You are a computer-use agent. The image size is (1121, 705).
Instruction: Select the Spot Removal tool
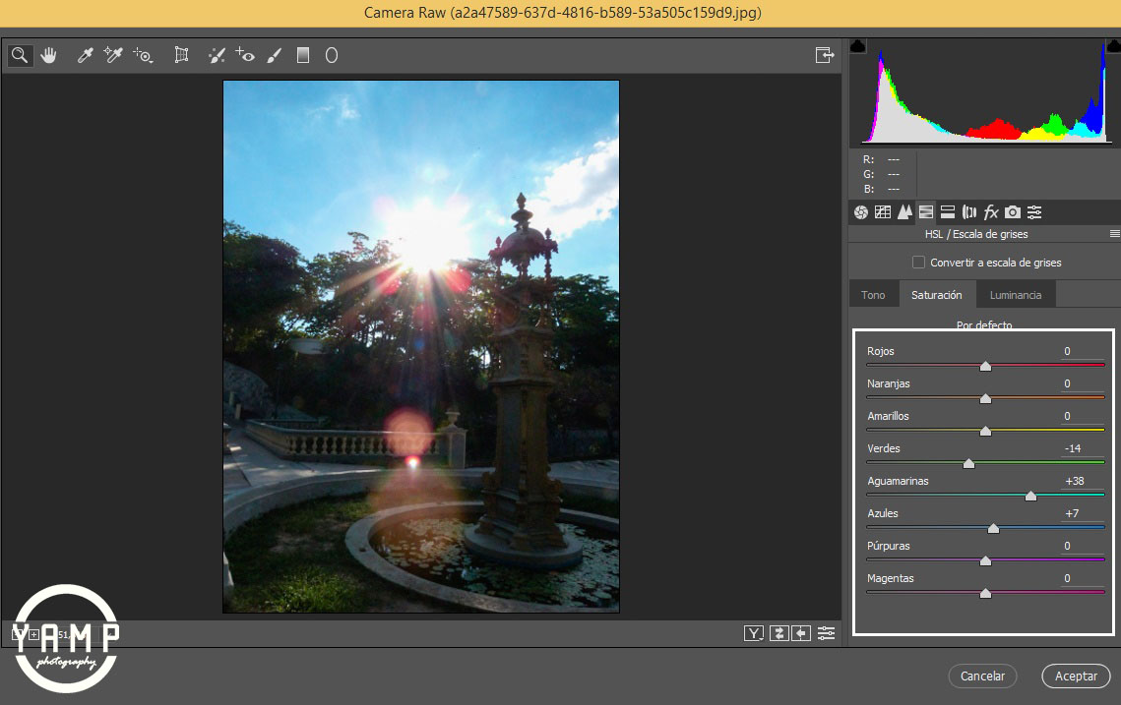217,55
